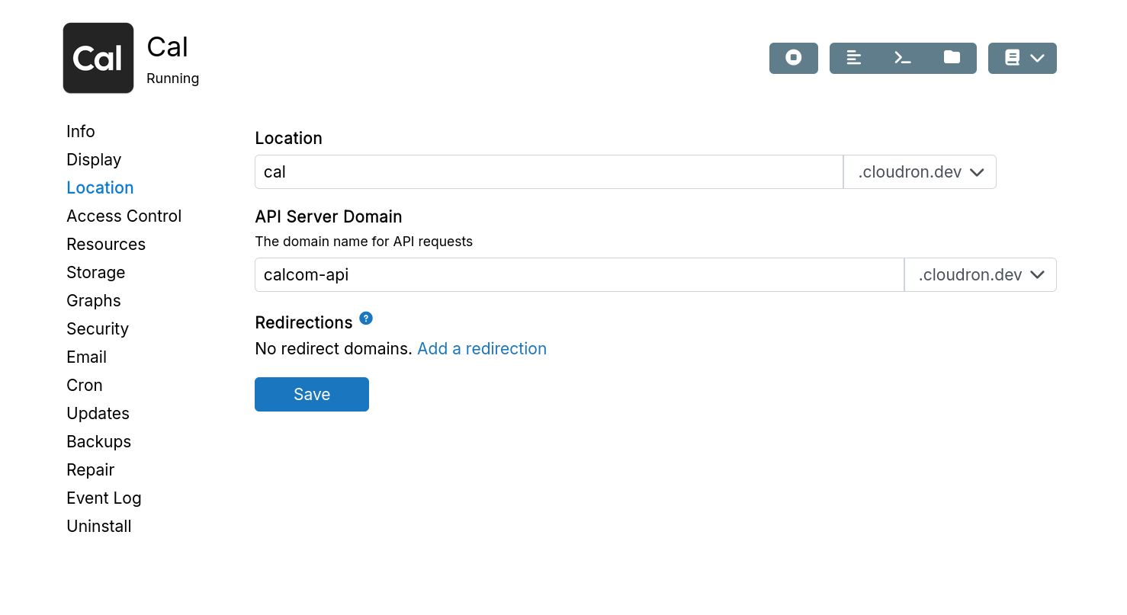
Task: Open the Backups section
Action: (x=98, y=441)
